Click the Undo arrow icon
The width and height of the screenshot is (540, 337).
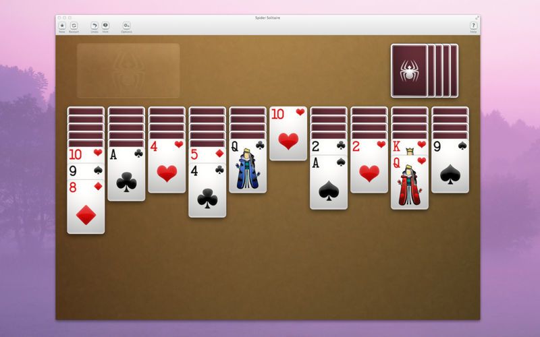click(x=94, y=26)
